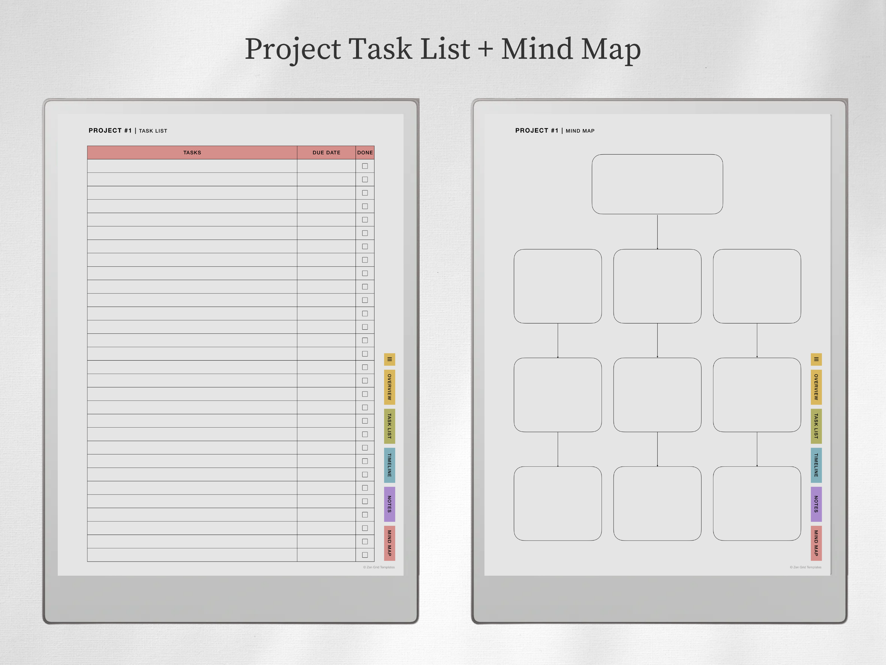Tick the fourth row Done checkbox
The width and height of the screenshot is (886, 665).
(365, 206)
